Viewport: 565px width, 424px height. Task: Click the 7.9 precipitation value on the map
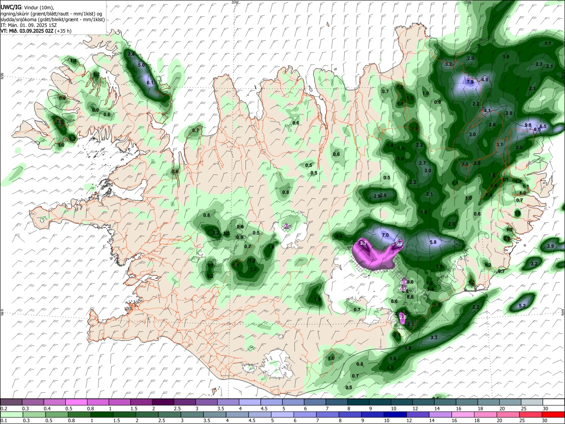point(470,82)
